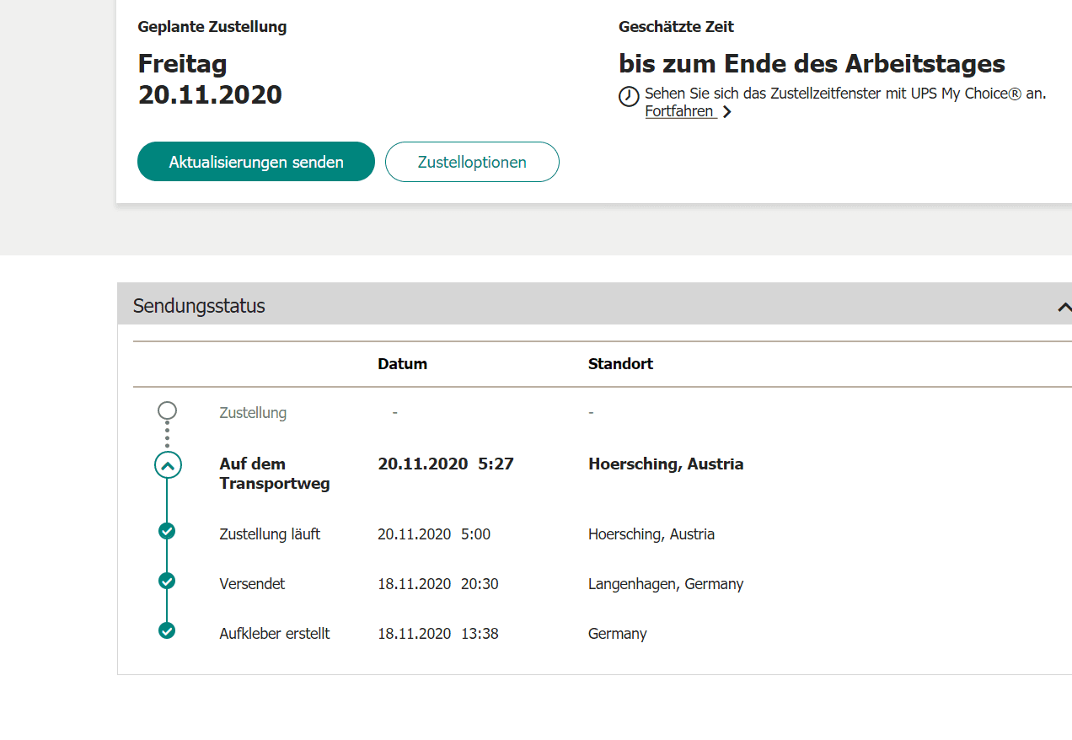
Task: Click the Zustellung läuft status label
Action: pos(270,534)
